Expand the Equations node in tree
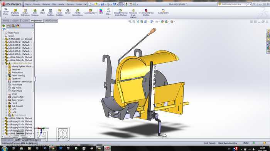 [x=7, y=79]
